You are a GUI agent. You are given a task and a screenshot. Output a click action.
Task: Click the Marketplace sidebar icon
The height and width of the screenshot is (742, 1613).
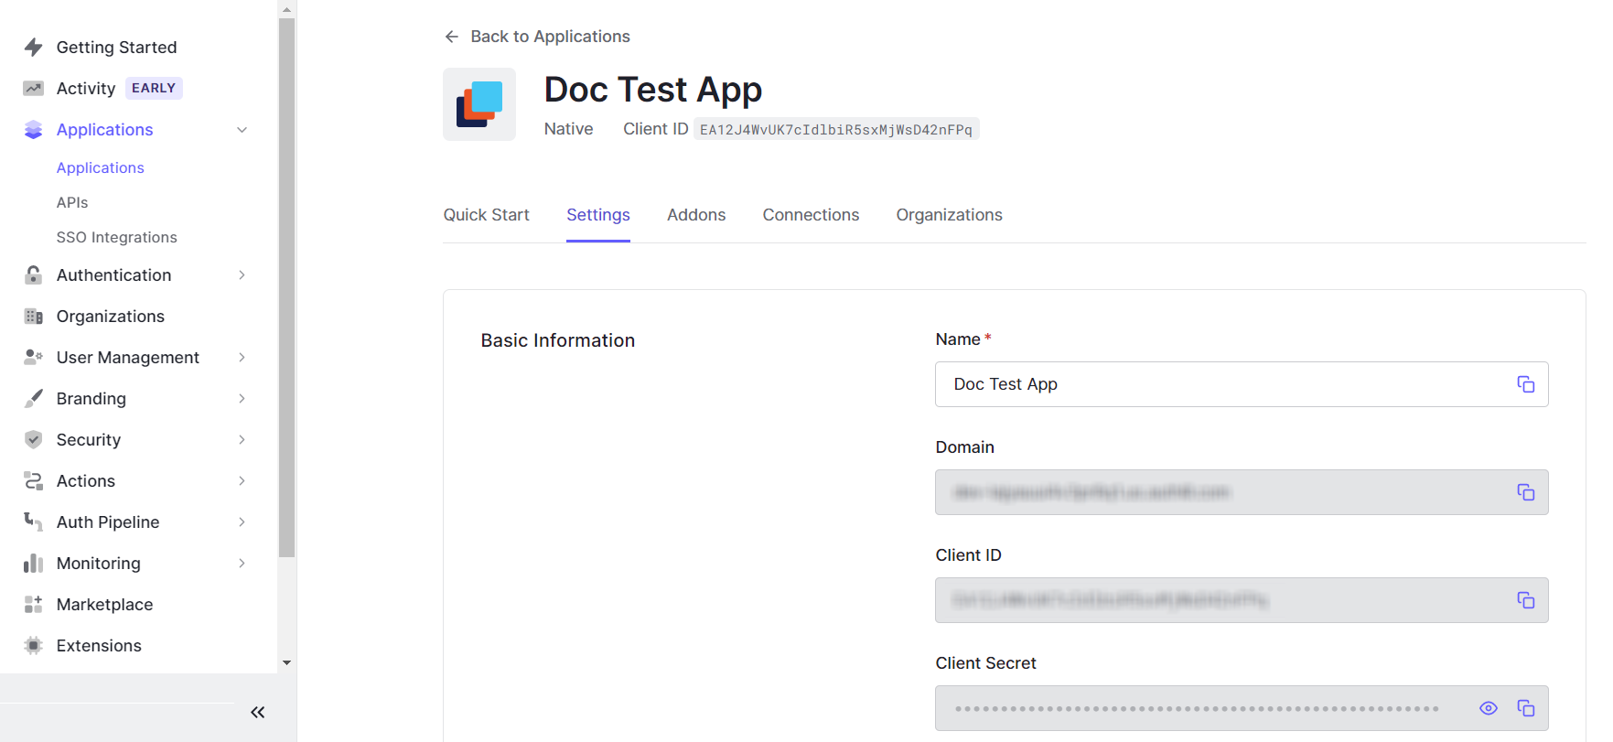click(34, 604)
